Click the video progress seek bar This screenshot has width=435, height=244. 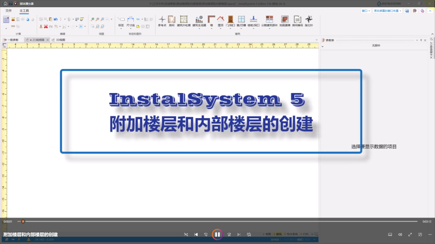pos(217,221)
